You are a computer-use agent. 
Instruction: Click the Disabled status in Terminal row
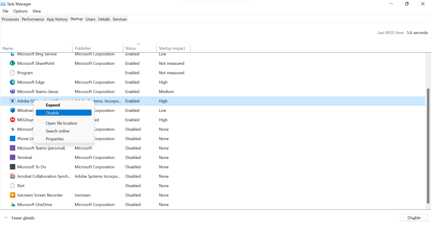tap(133, 157)
